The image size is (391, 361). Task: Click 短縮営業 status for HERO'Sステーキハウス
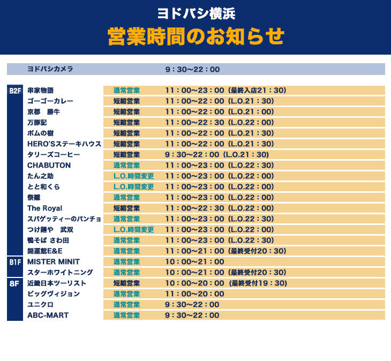coord(126,144)
